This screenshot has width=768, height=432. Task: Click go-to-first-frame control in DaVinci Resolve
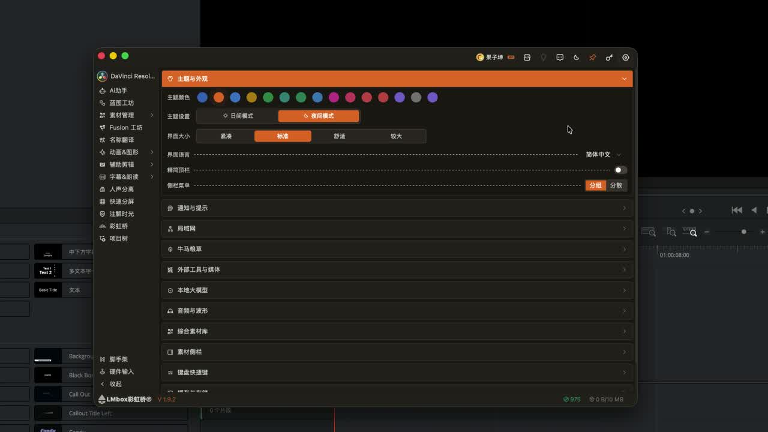click(737, 210)
